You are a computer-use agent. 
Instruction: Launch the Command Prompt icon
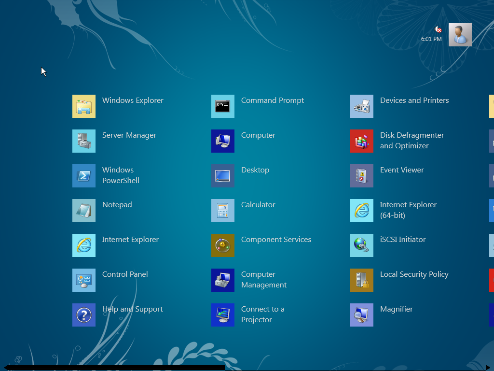click(223, 106)
